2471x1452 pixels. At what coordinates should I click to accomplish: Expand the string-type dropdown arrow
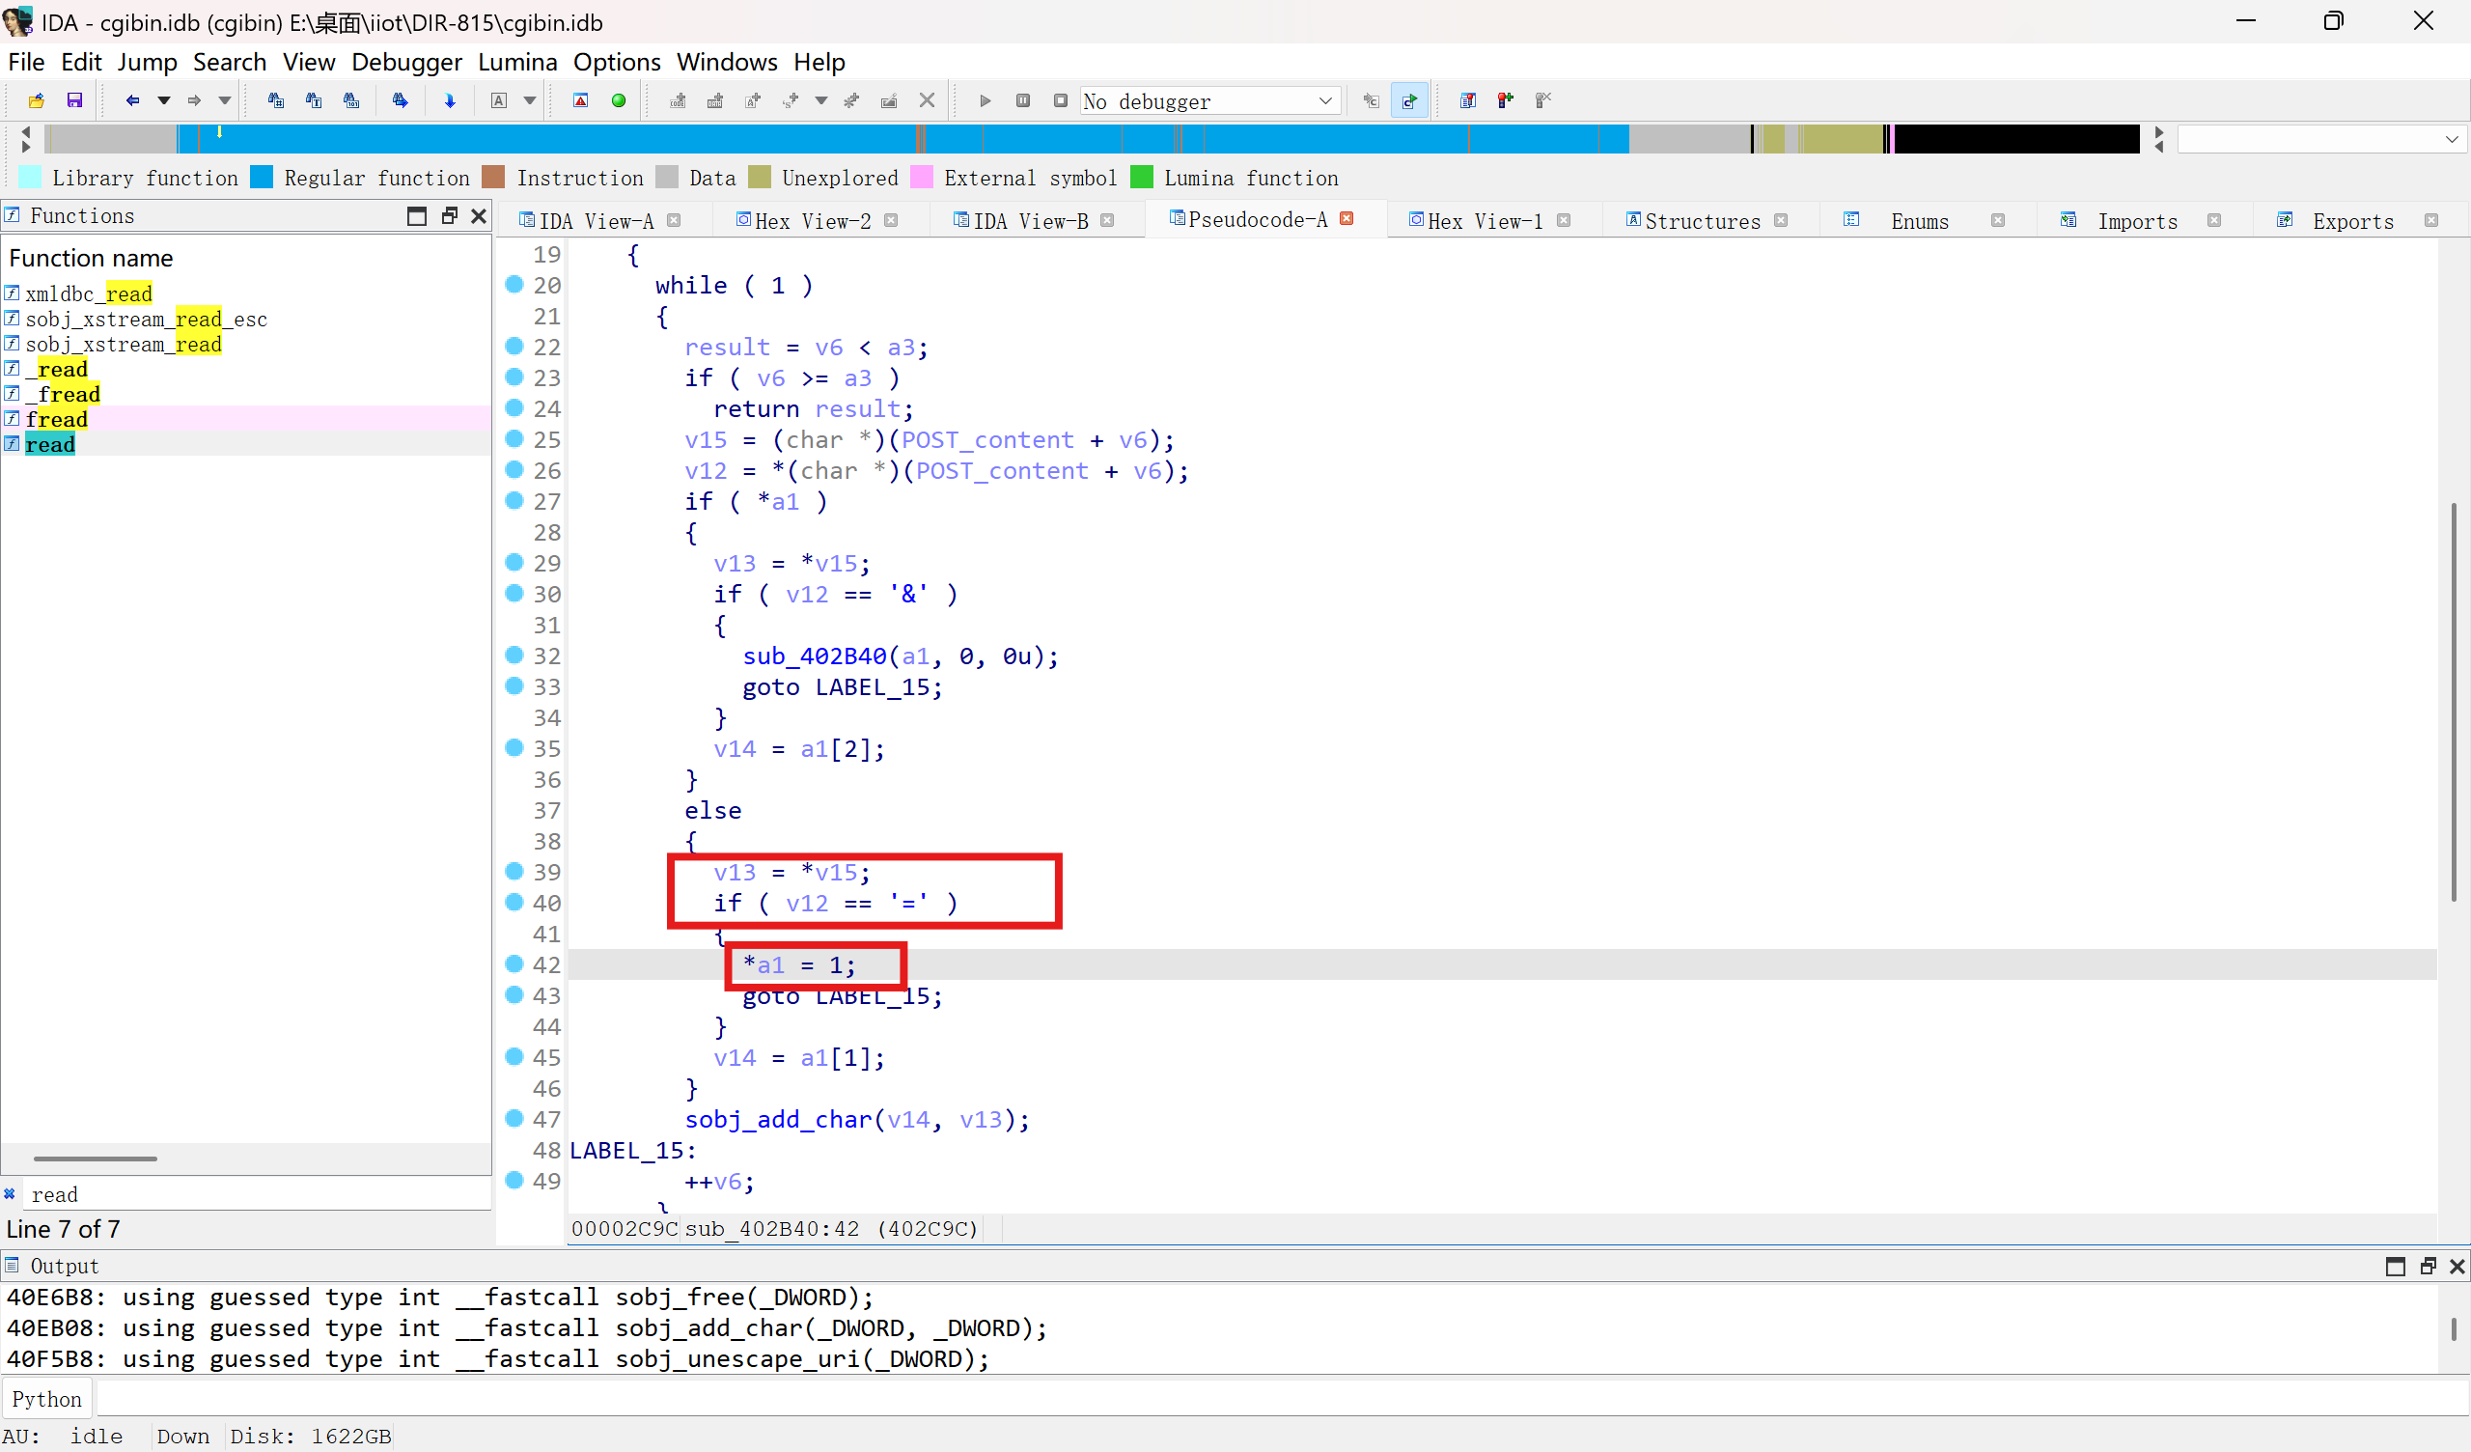coord(821,100)
